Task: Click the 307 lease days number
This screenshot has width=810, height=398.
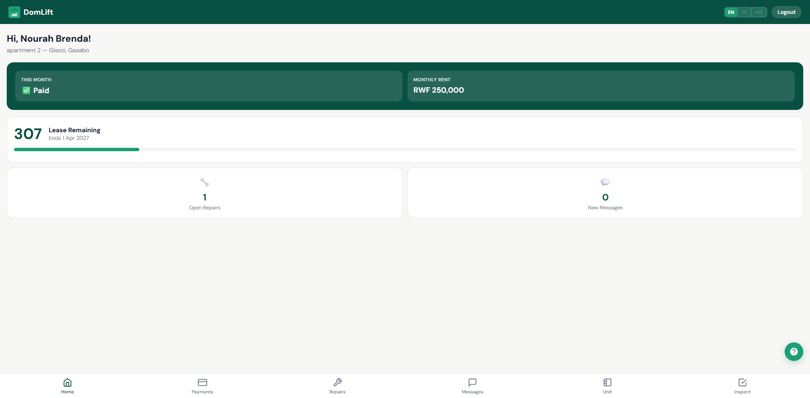Action: tap(28, 134)
